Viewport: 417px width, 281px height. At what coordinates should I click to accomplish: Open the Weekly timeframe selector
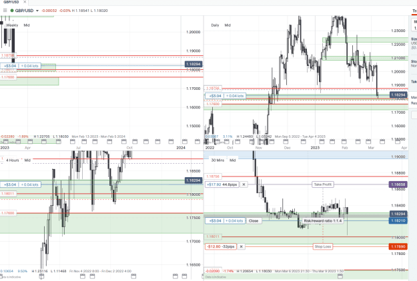12,25
